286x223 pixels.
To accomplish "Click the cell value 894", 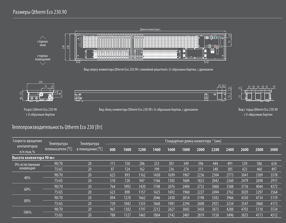I will [112, 198].
